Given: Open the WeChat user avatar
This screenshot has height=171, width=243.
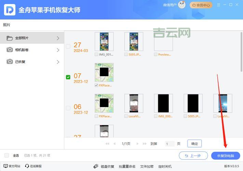Looking at the screenshot, I should (181, 5).
